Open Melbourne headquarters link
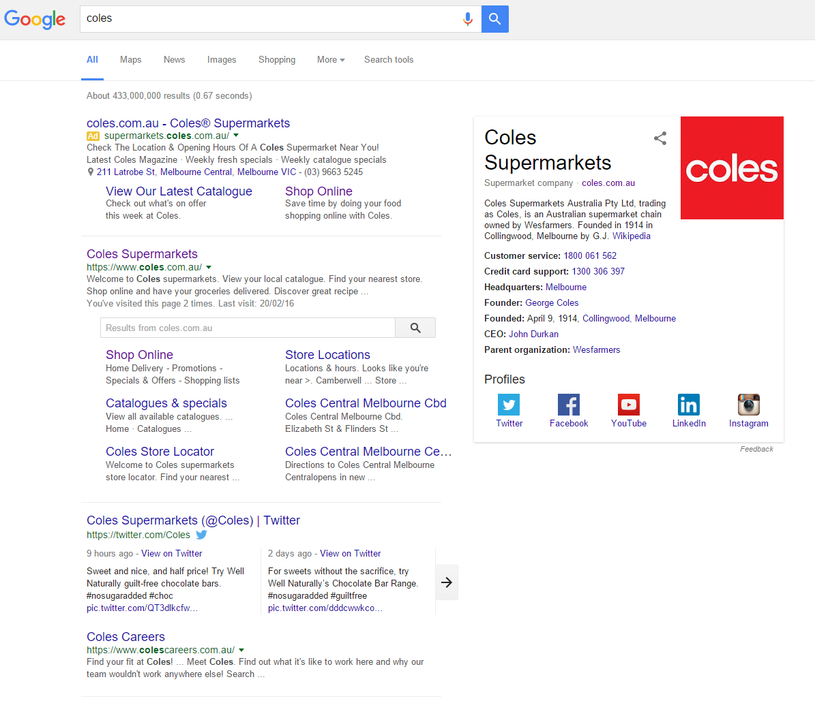 click(x=566, y=287)
